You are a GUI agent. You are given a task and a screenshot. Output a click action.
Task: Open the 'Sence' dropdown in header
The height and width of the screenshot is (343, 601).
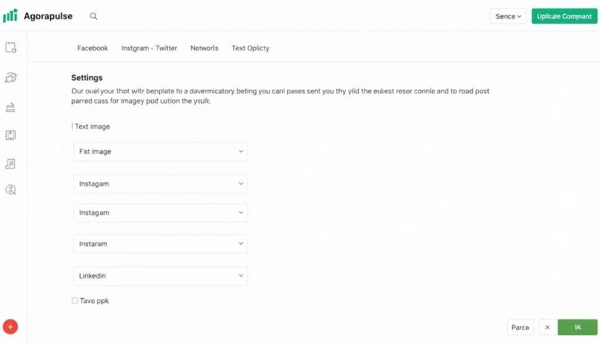(x=508, y=16)
